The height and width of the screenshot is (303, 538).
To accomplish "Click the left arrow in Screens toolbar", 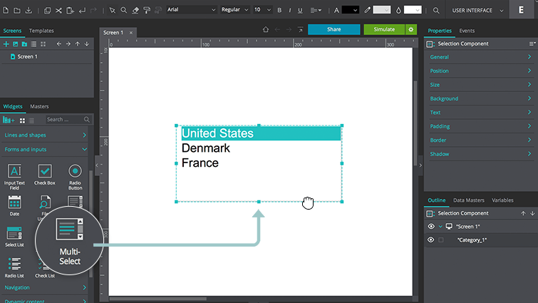I will (x=59, y=44).
